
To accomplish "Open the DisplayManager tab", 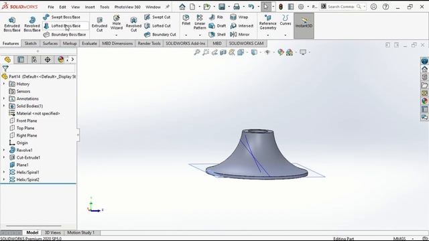I will point(61,60).
